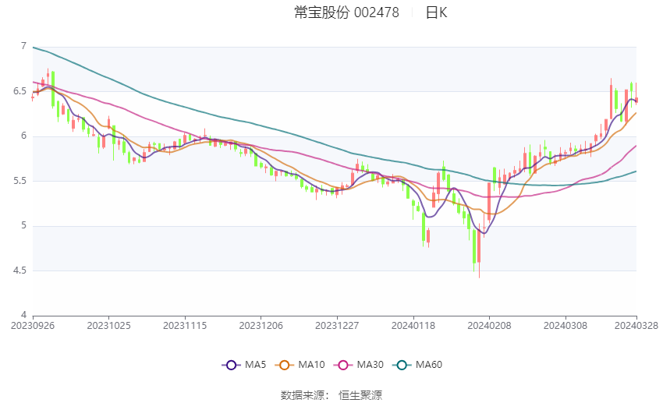Viewport: 663px width, 403px height.
Task: Click the 6.5 price axis label
Action: (x=19, y=91)
